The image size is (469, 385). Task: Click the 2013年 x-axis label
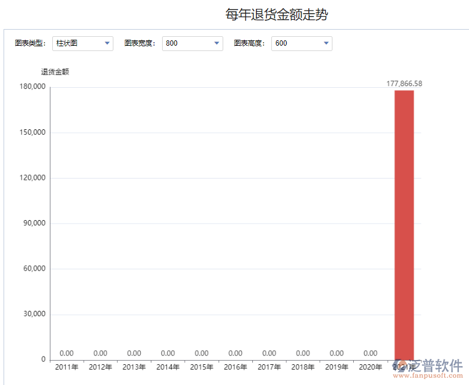click(134, 367)
